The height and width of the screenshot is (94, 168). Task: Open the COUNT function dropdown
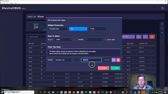64,40
